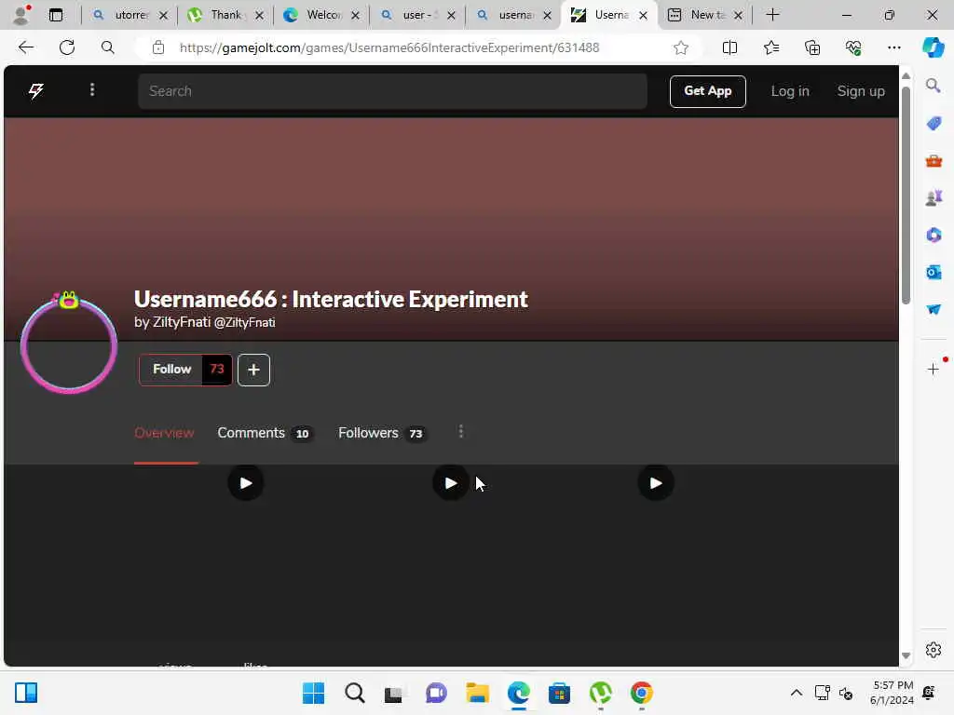Viewport: 954px width, 715px height.
Task: Open split screen view
Action: 729,47
